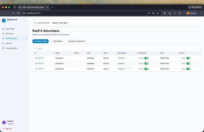Viewport: 204px width, 132px height.
Task: Click the Home Page house icon
Action: (3, 29)
